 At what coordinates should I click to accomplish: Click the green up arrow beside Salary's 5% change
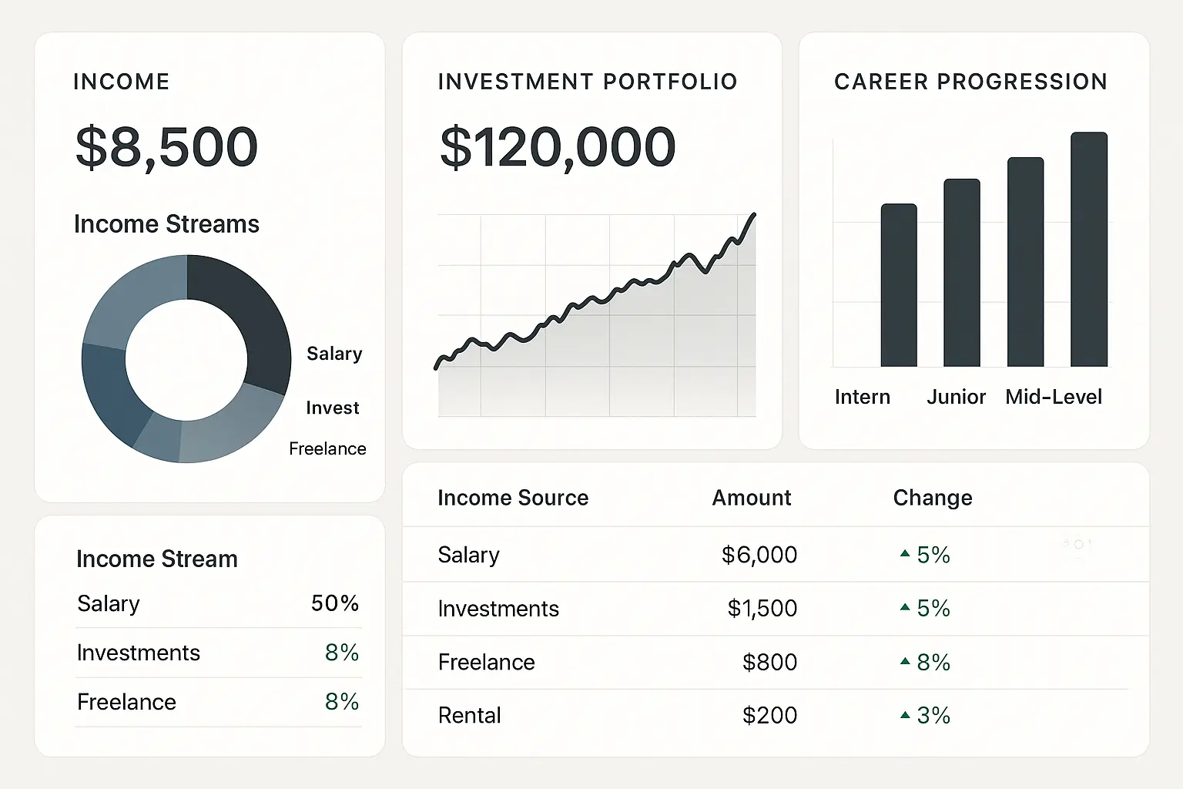click(x=905, y=554)
